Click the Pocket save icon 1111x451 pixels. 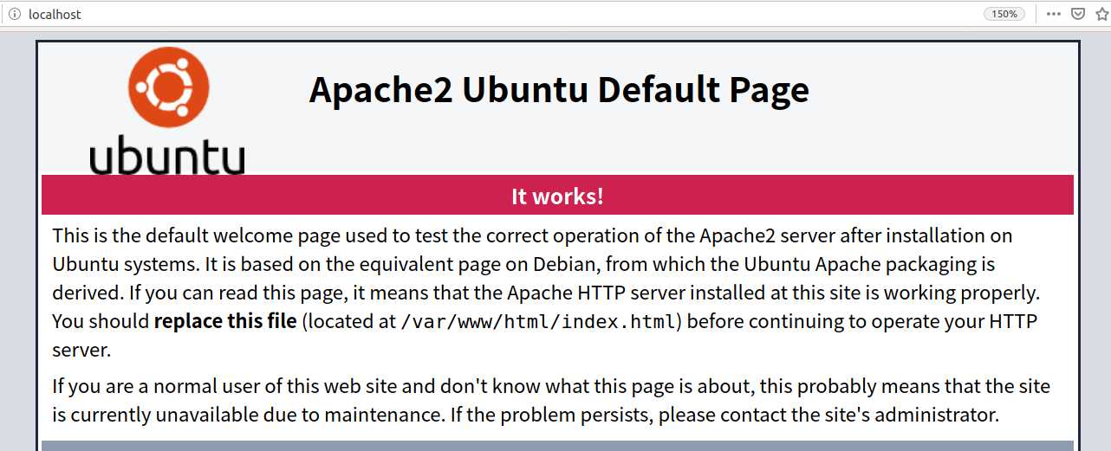(1078, 14)
